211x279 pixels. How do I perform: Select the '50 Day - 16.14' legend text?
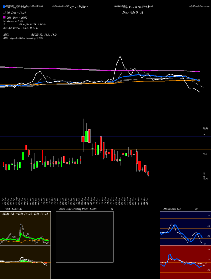[x=17, y=13]
